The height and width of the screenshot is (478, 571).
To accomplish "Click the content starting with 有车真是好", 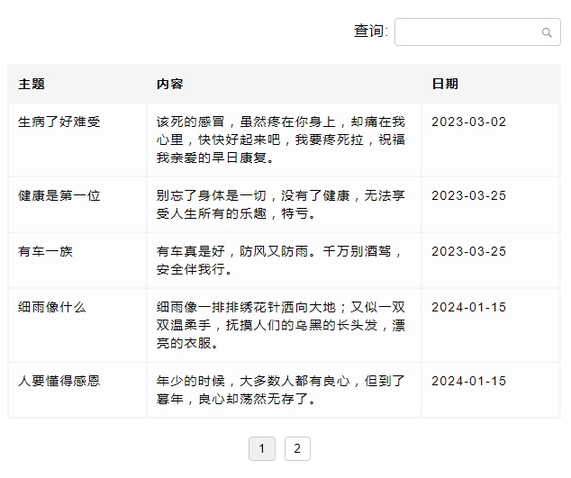I will tap(280, 260).
